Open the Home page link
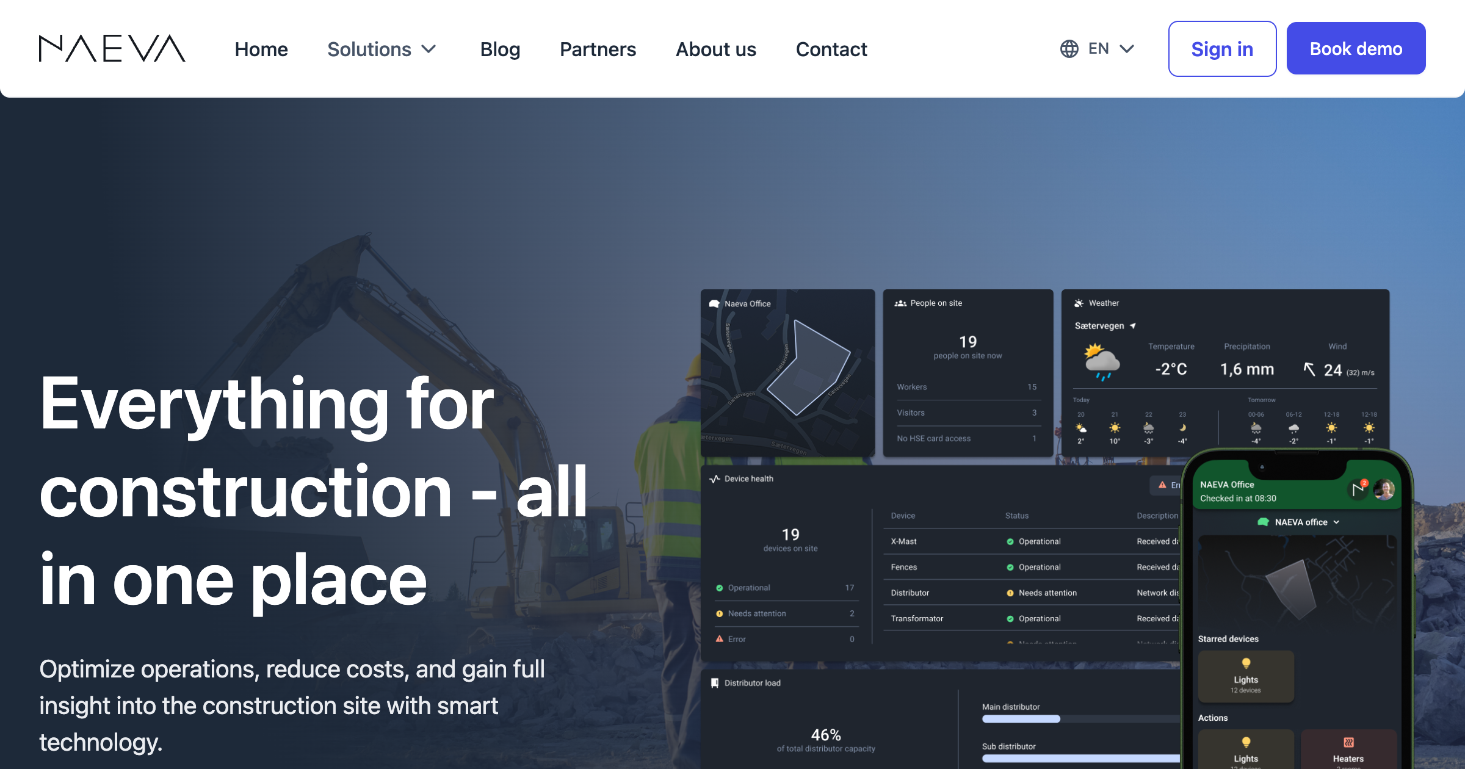Image resolution: width=1465 pixels, height=769 pixels. 261,49
